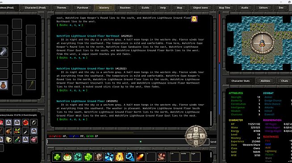292x163 pixels.
Task: Open the Character2 (Prod) tab
Action: pos(35,8)
